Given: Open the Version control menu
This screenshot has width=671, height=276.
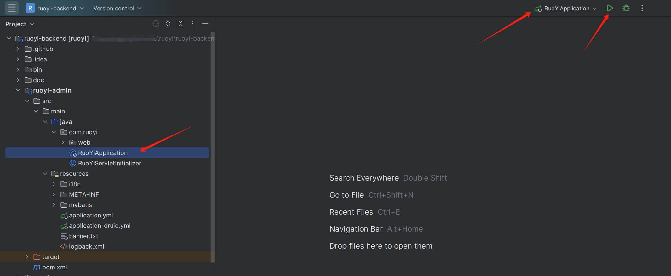Looking at the screenshot, I should [x=117, y=8].
